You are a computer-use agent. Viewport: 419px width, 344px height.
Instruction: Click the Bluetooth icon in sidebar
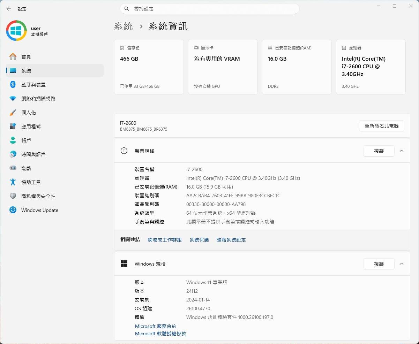click(x=13, y=84)
